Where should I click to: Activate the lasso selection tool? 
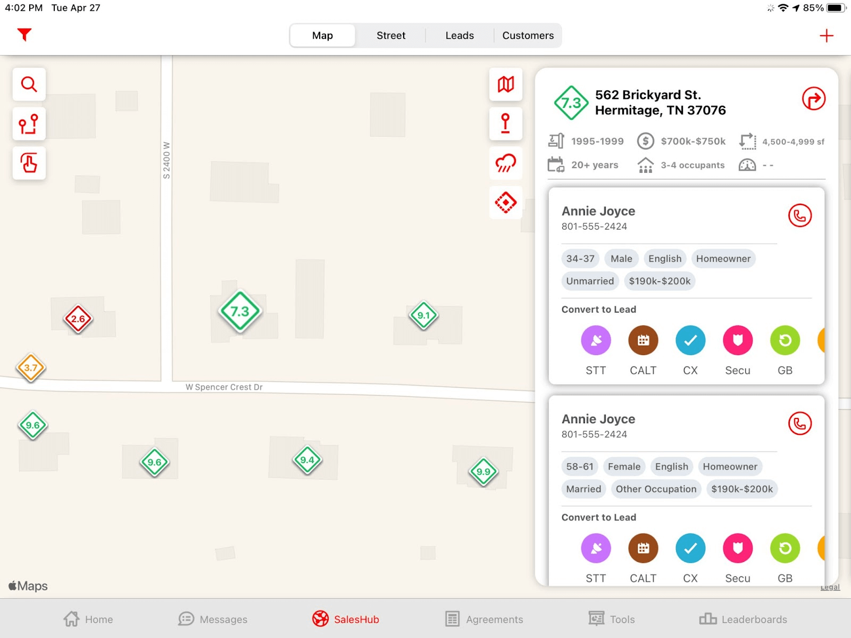pos(29,163)
